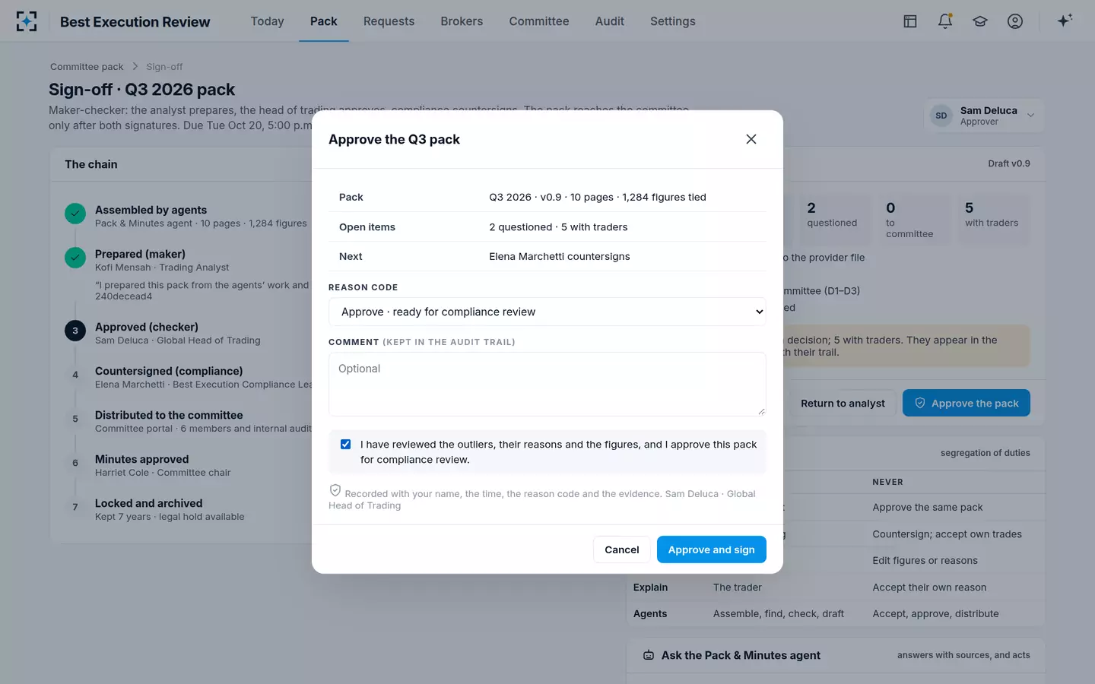Select the Countersigned (compliance) step
1095x684 pixels.
(169, 371)
